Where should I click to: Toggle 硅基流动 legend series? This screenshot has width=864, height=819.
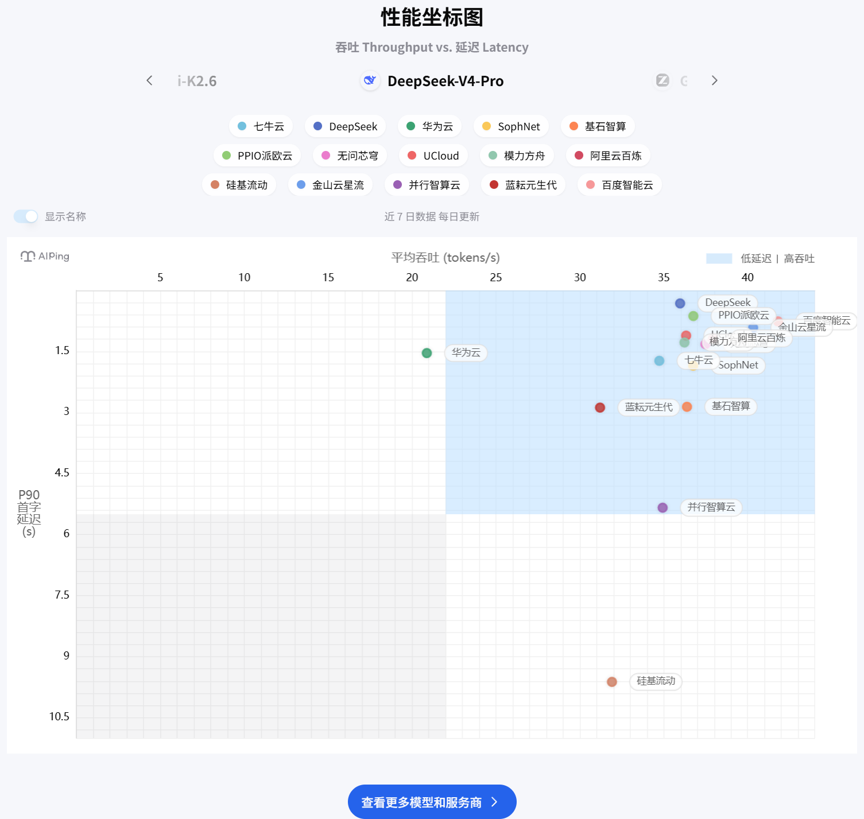tap(239, 185)
